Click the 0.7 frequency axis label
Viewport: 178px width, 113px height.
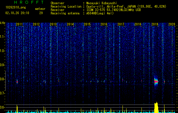2,93
